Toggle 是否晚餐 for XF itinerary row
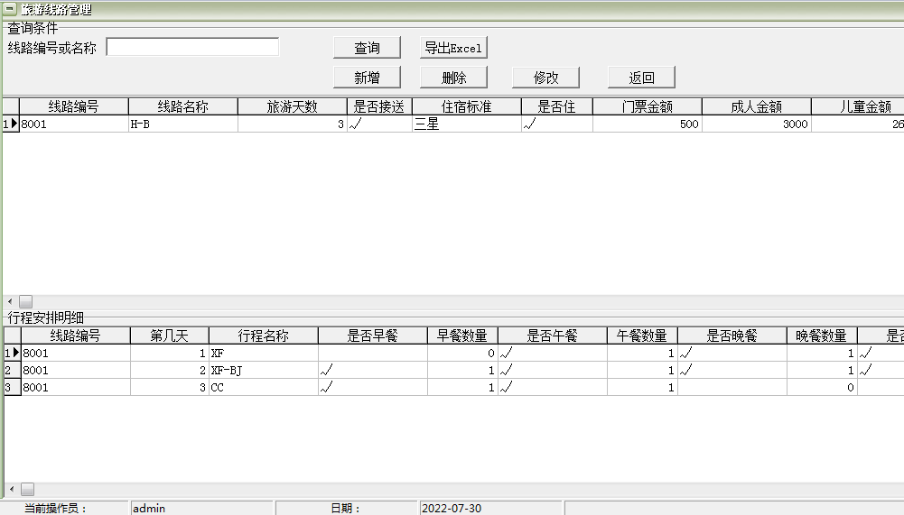 [x=686, y=354]
